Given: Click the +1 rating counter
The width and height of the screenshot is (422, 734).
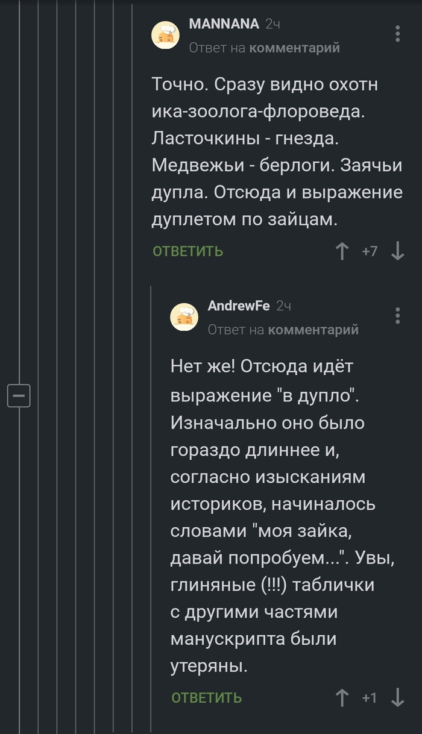Looking at the screenshot, I should [x=370, y=698].
